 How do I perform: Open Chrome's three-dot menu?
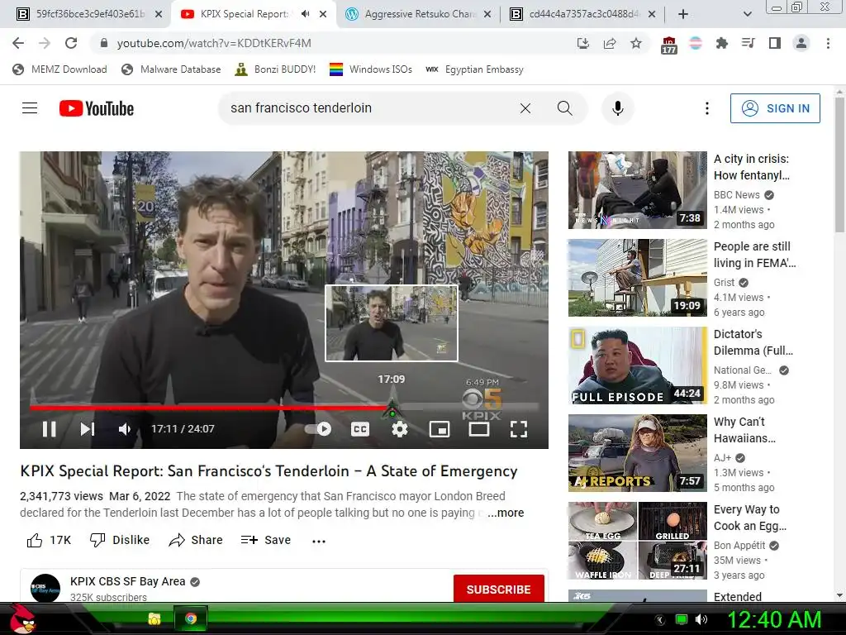pyautogui.click(x=828, y=43)
